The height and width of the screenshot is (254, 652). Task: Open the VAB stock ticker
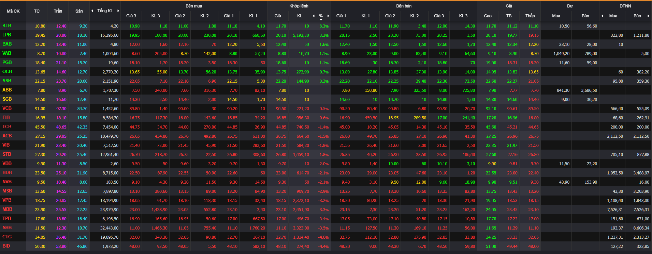[7, 53]
